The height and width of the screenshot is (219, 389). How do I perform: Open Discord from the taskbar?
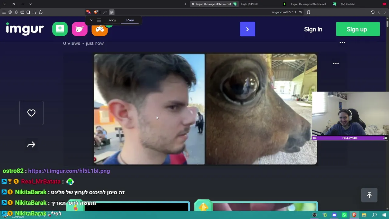click(334, 215)
